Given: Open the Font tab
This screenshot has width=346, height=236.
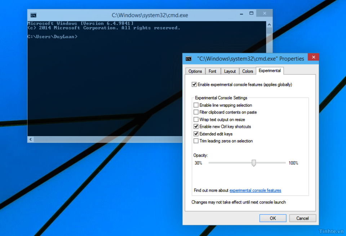Looking at the screenshot, I should pyautogui.click(x=212, y=71).
